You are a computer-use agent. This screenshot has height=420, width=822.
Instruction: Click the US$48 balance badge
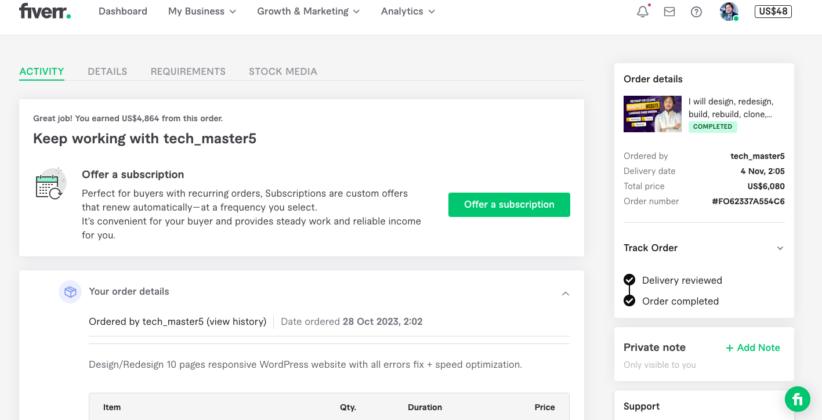pyautogui.click(x=773, y=12)
